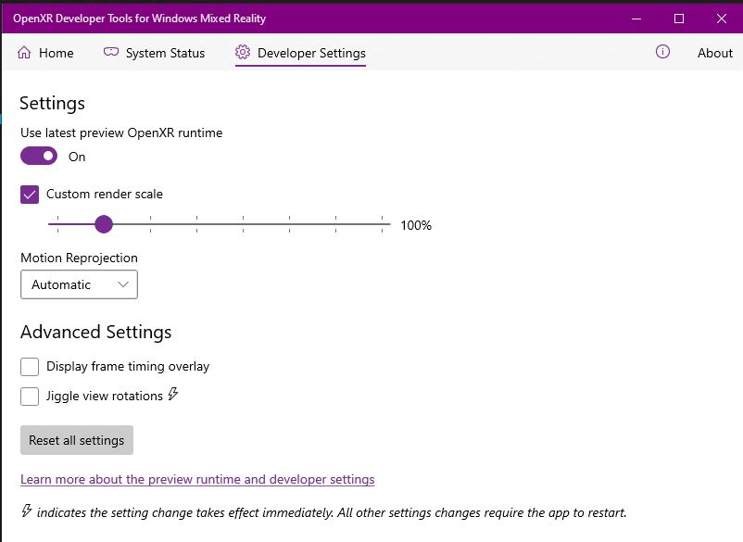743x542 pixels.
Task: Turn off the preview OpenXR runtime toggle
Action: (39, 156)
